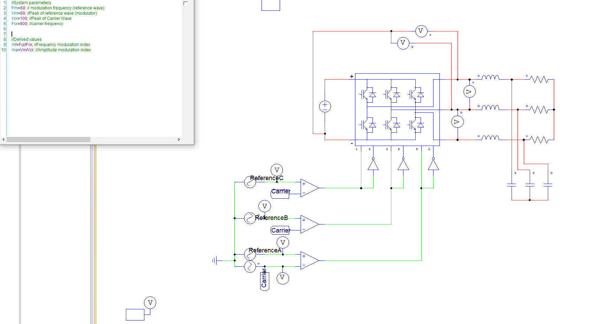Click line '//Derived values'
Image resolution: width=604 pixels, height=324 pixels.
coord(27,39)
